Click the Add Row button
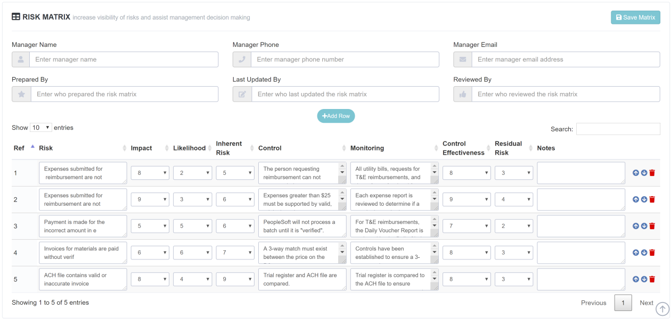The height and width of the screenshot is (319, 671). pos(335,116)
